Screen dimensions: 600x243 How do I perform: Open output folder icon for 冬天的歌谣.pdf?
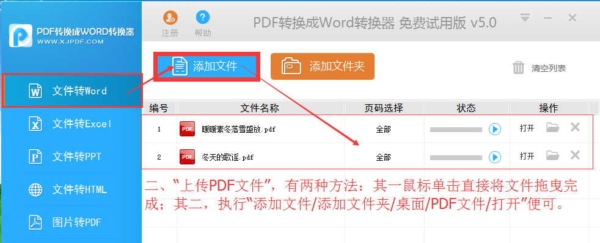(x=552, y=155)
